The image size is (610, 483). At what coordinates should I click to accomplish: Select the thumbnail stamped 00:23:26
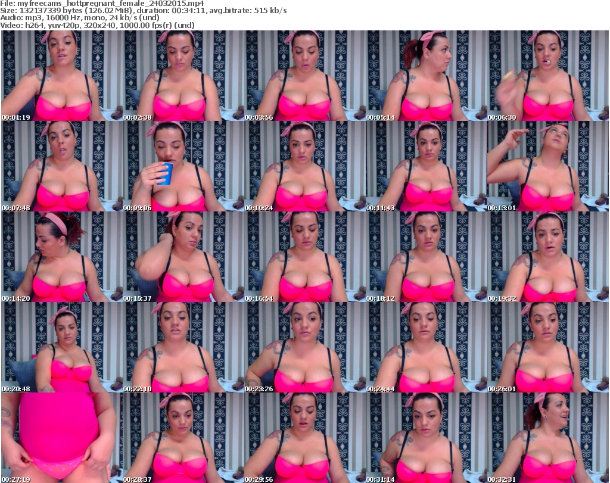305,347
